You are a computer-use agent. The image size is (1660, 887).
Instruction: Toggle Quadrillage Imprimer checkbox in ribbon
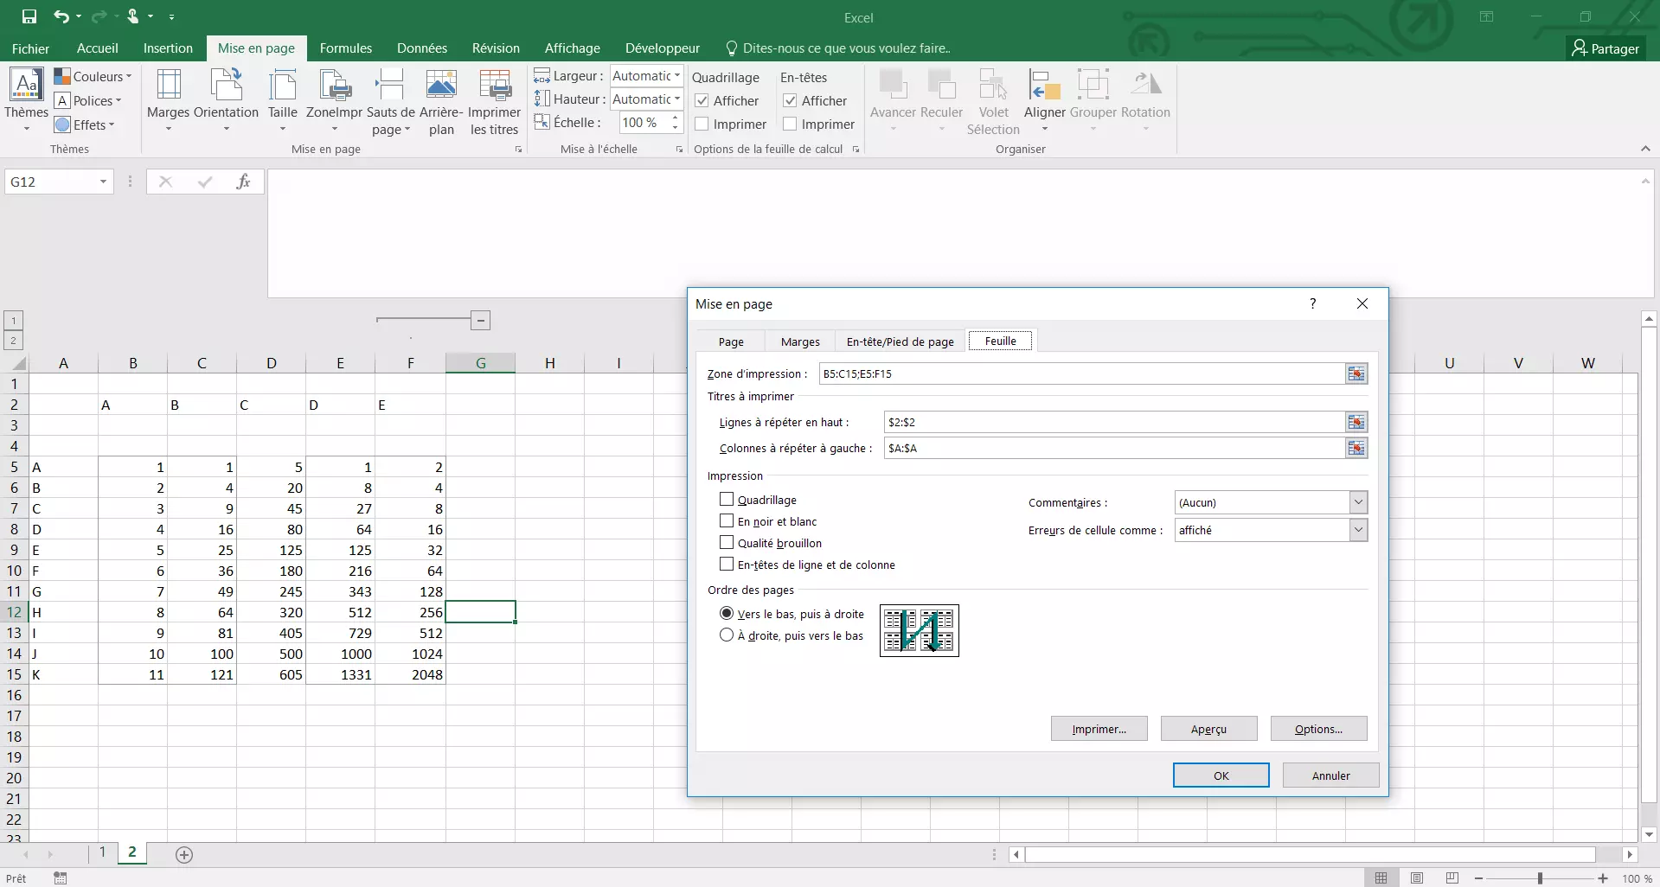[x=702, y=124]
